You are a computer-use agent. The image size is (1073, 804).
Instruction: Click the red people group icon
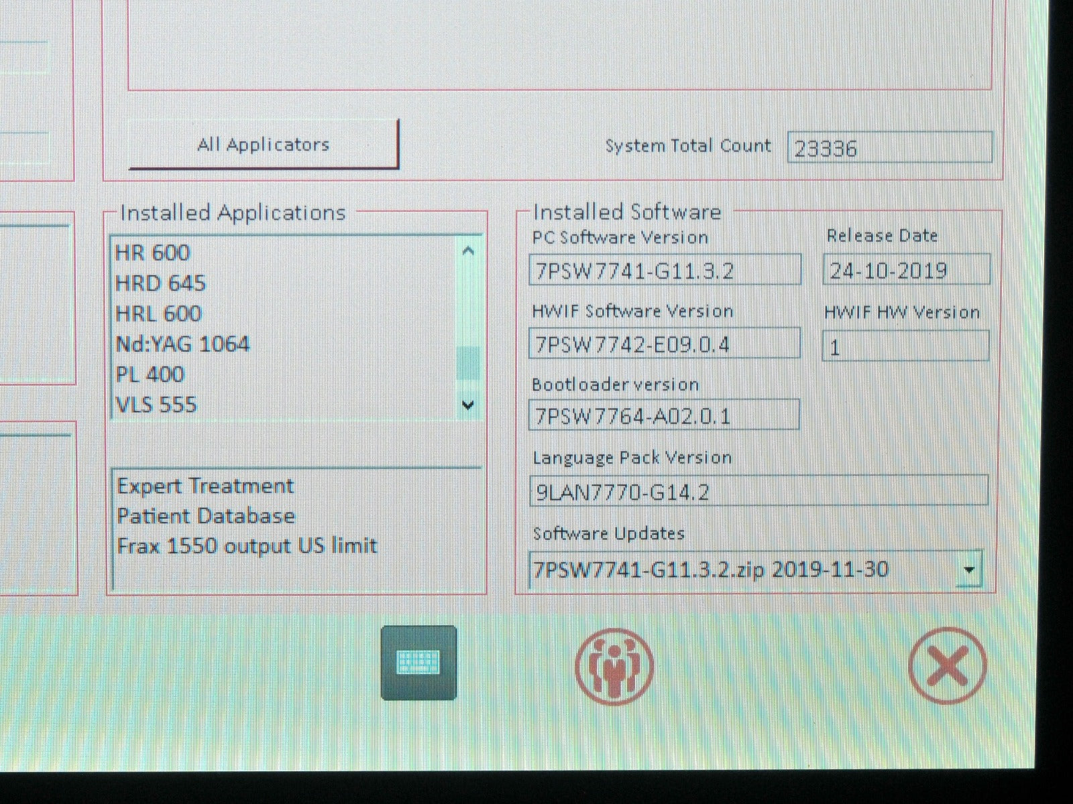(614, 665)
